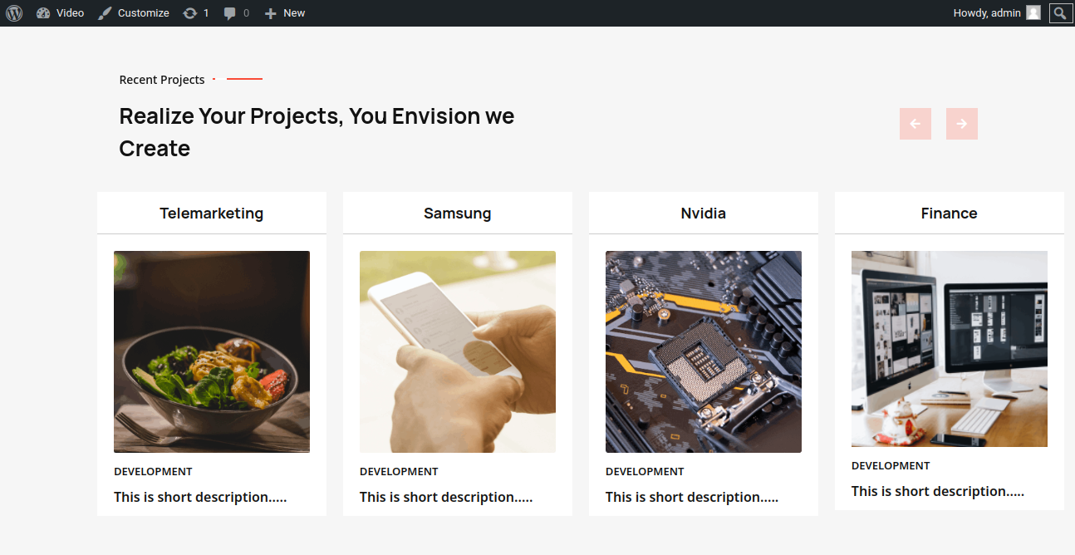Screen dimensions: 1075x555
Task: Select Development category under Telemarketing
Action: pyautogui.click(x=153, y=471)
